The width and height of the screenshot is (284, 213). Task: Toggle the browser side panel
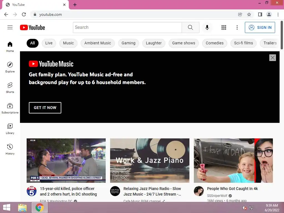260,14
